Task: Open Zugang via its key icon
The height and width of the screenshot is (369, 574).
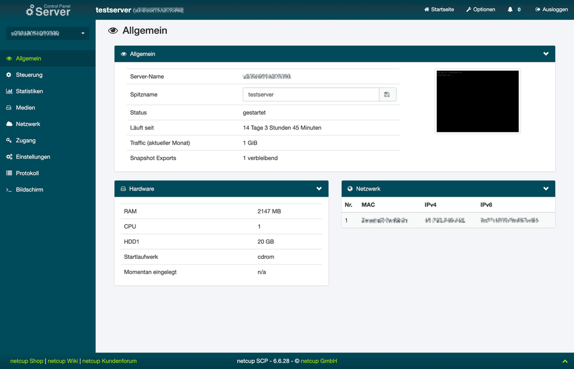Action: (x=9, y=140)
